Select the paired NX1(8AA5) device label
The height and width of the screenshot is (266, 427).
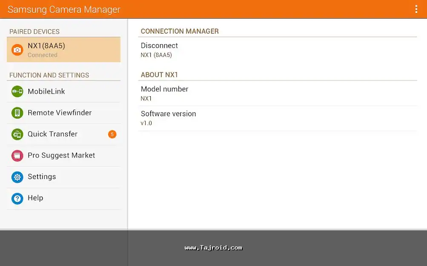[x=46, y=46]
